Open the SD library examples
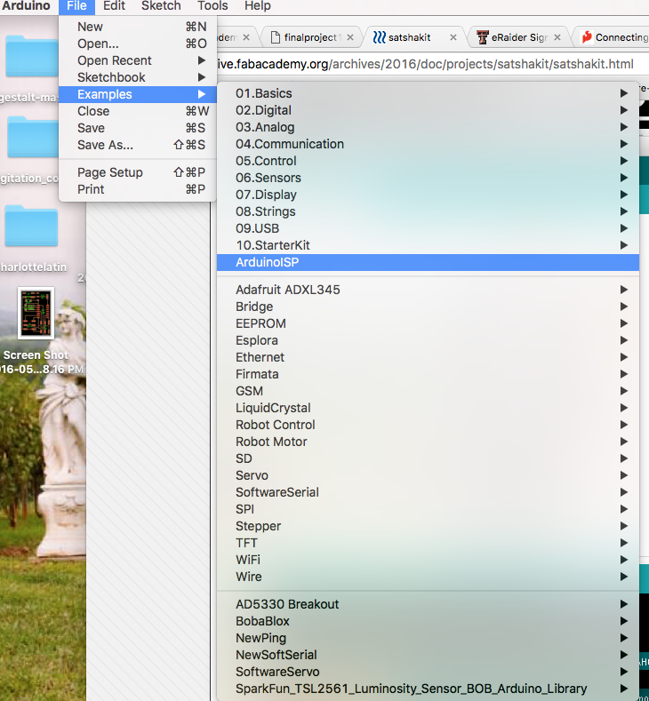649x701 pixels. pyautogui.click(x=428, y=458)
